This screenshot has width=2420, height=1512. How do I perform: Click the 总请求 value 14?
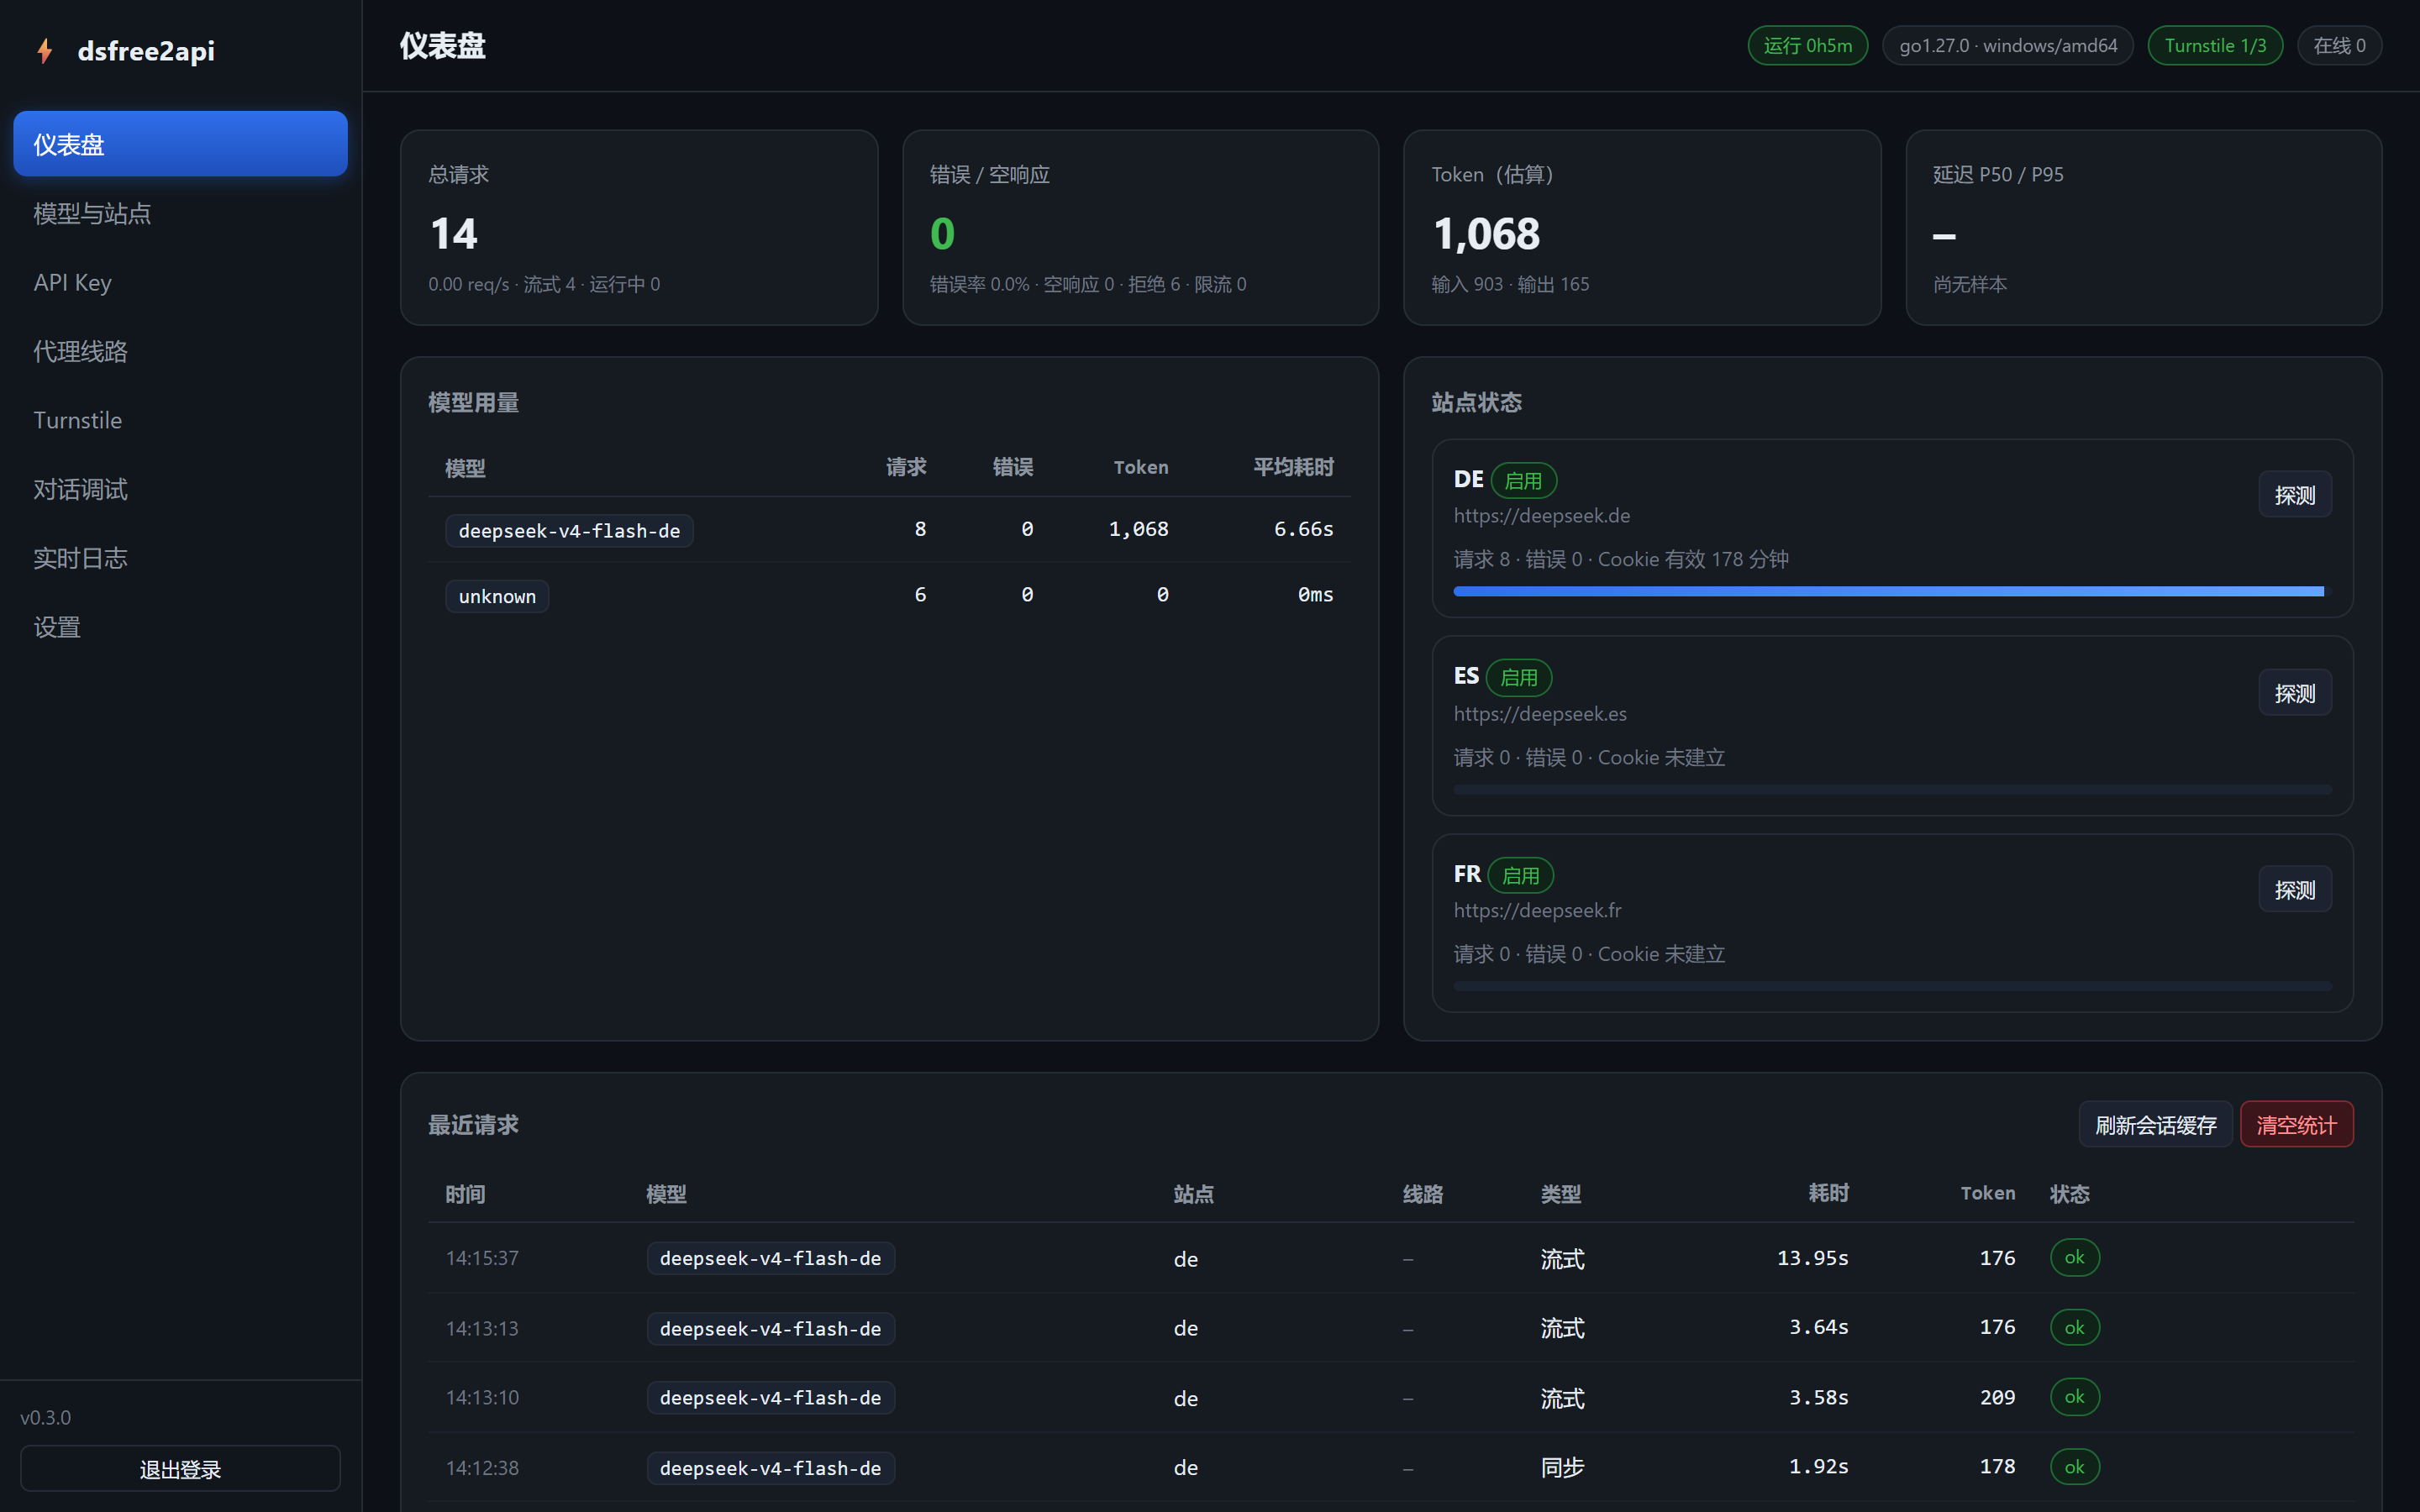(454, 234)
